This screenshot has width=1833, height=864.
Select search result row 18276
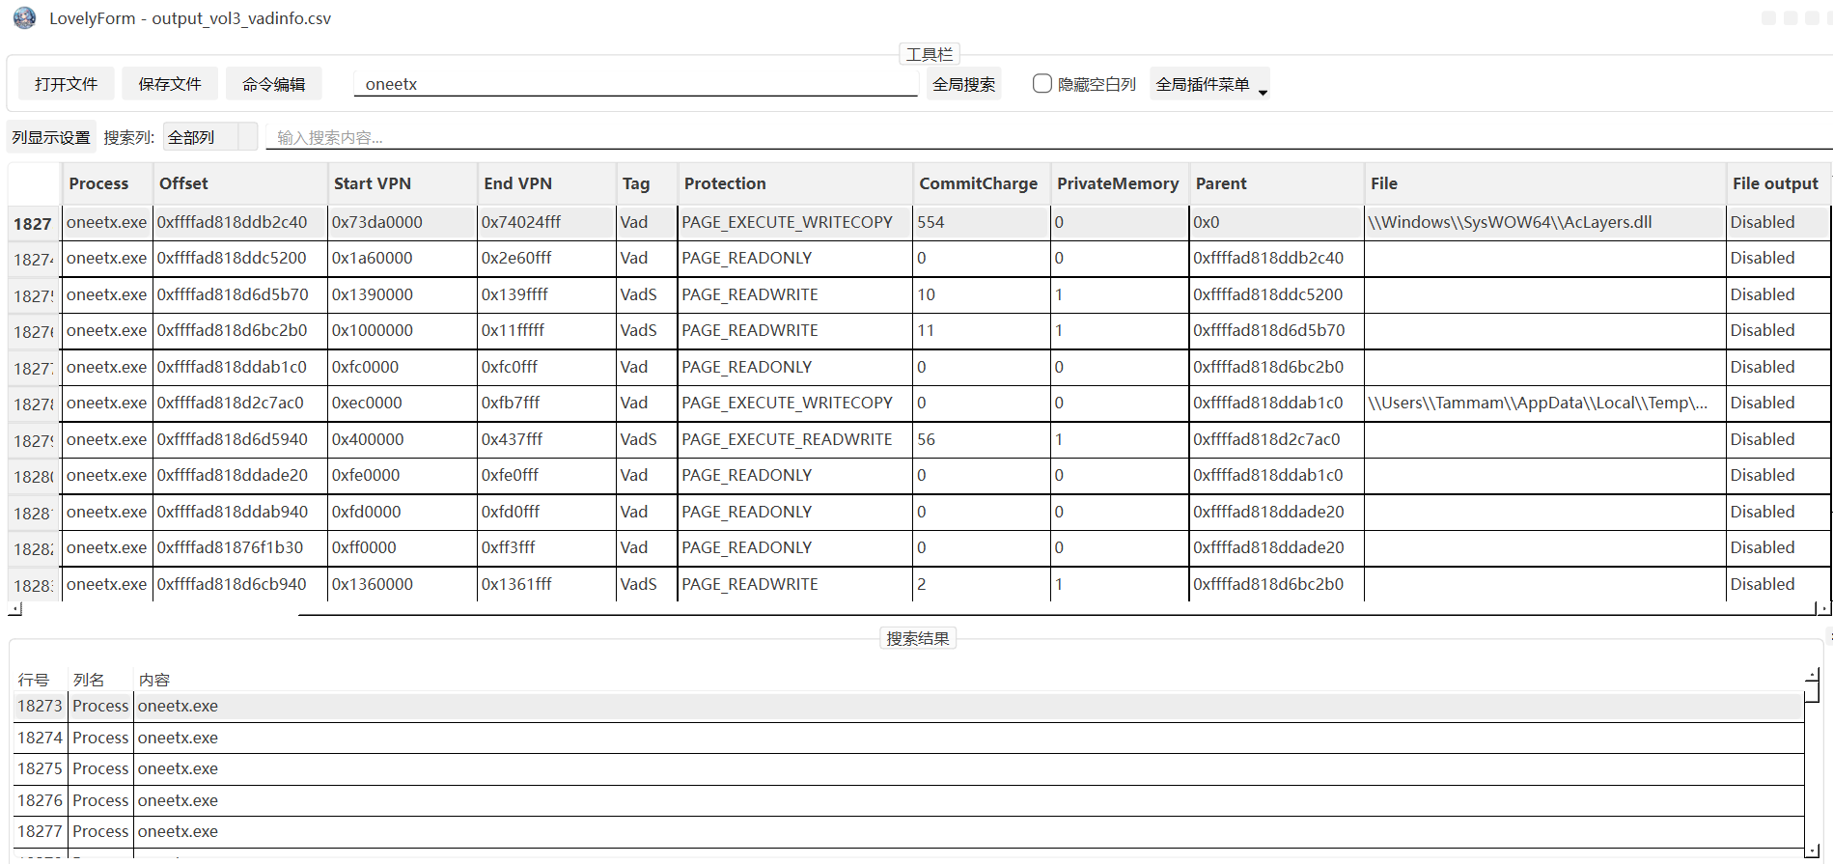coord(908,800)
